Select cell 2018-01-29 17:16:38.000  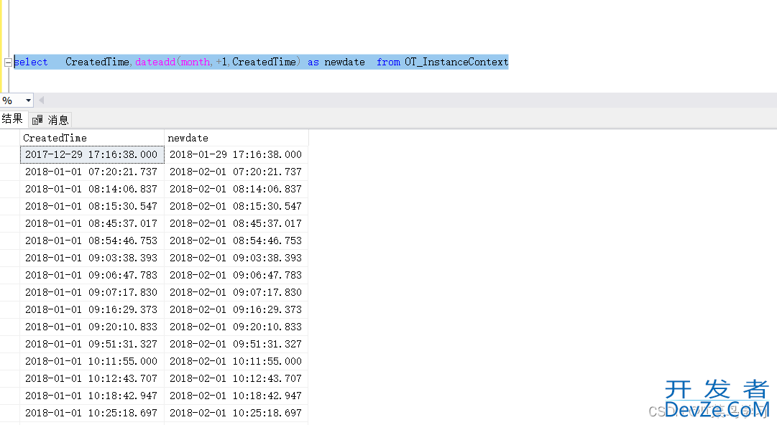click(236, 155)
